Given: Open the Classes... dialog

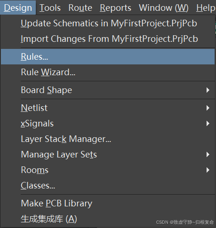Looking at the screenshot, I should click(x=108, y=186).
